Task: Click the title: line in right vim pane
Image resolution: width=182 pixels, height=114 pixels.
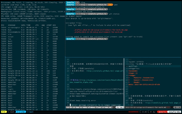Action: [150, 64]
